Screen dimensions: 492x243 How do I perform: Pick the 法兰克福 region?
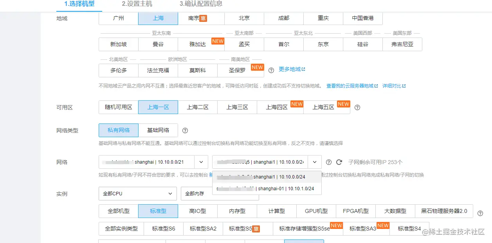[158, 70]
